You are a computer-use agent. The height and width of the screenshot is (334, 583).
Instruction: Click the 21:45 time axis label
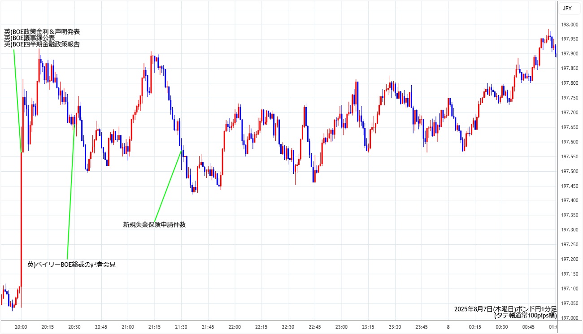tap(208, 327)
